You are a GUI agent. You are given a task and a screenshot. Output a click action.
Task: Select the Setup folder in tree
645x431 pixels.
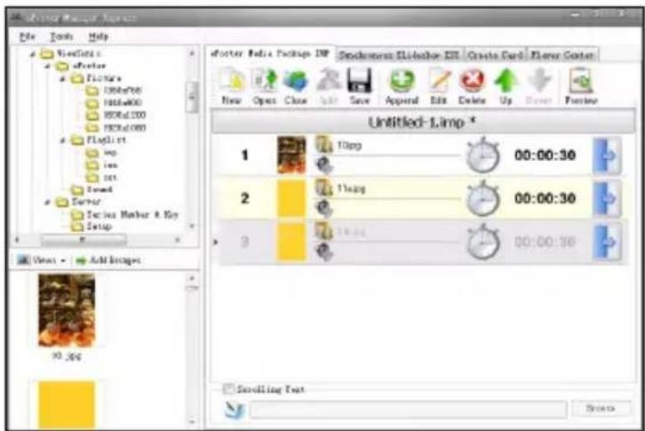[99, 227]
